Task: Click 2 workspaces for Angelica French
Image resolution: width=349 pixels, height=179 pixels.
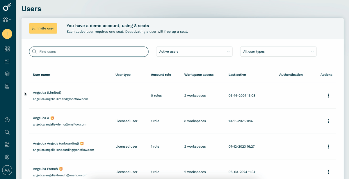Action: 195,172
